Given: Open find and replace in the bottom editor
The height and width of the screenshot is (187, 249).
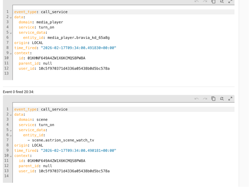Looking at the screenshot, I should pyautogui.click(x=222, y=99).
